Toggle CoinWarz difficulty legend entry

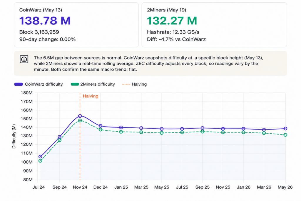(39, 84)
